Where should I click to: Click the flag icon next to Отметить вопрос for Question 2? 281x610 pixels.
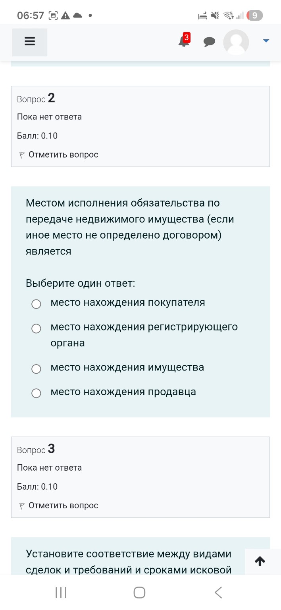click(21, 154)
